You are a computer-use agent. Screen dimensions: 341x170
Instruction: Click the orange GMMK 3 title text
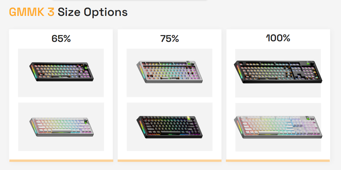click(x=32, y=12)
